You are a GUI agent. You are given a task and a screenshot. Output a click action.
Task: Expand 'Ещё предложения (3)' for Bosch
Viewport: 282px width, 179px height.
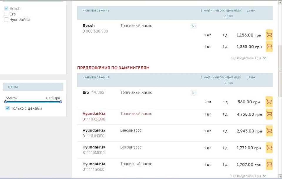coord(248,58)
